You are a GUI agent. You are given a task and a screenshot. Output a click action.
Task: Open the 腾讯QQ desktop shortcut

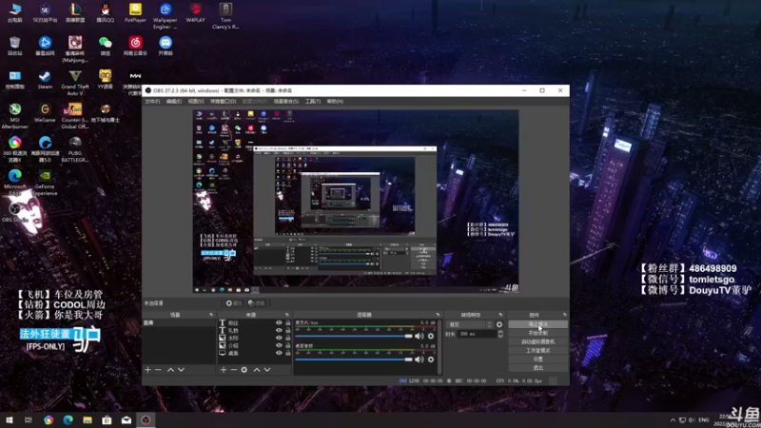pos(105,13)
